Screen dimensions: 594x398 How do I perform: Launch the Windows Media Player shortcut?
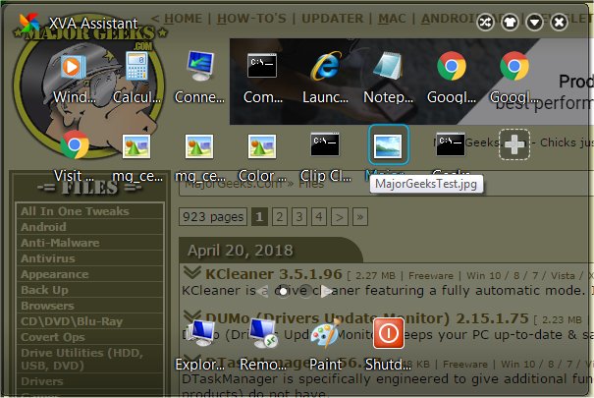74,79
